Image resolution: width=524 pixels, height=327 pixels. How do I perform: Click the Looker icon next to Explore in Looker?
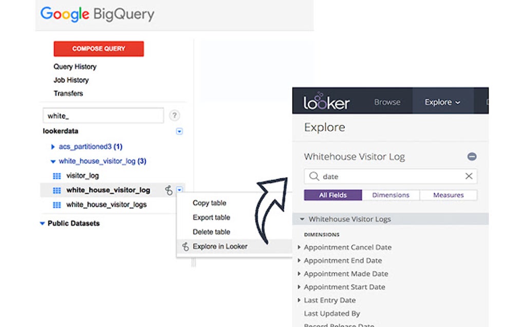point(185,246)
